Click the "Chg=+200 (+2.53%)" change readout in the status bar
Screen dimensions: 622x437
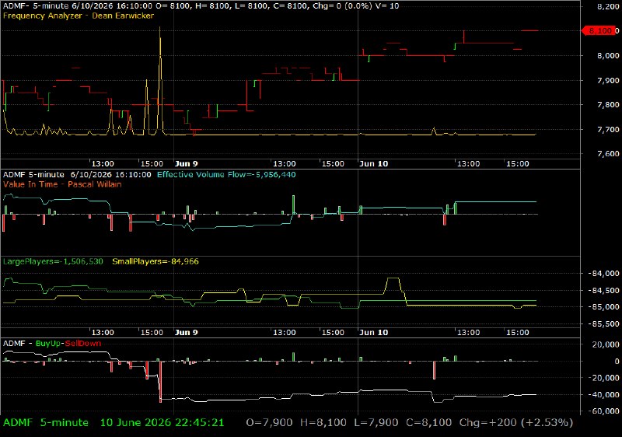point(516,423)
